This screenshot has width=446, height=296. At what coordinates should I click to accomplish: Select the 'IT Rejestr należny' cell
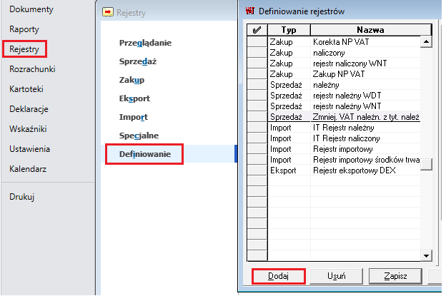tap(365, 128)
